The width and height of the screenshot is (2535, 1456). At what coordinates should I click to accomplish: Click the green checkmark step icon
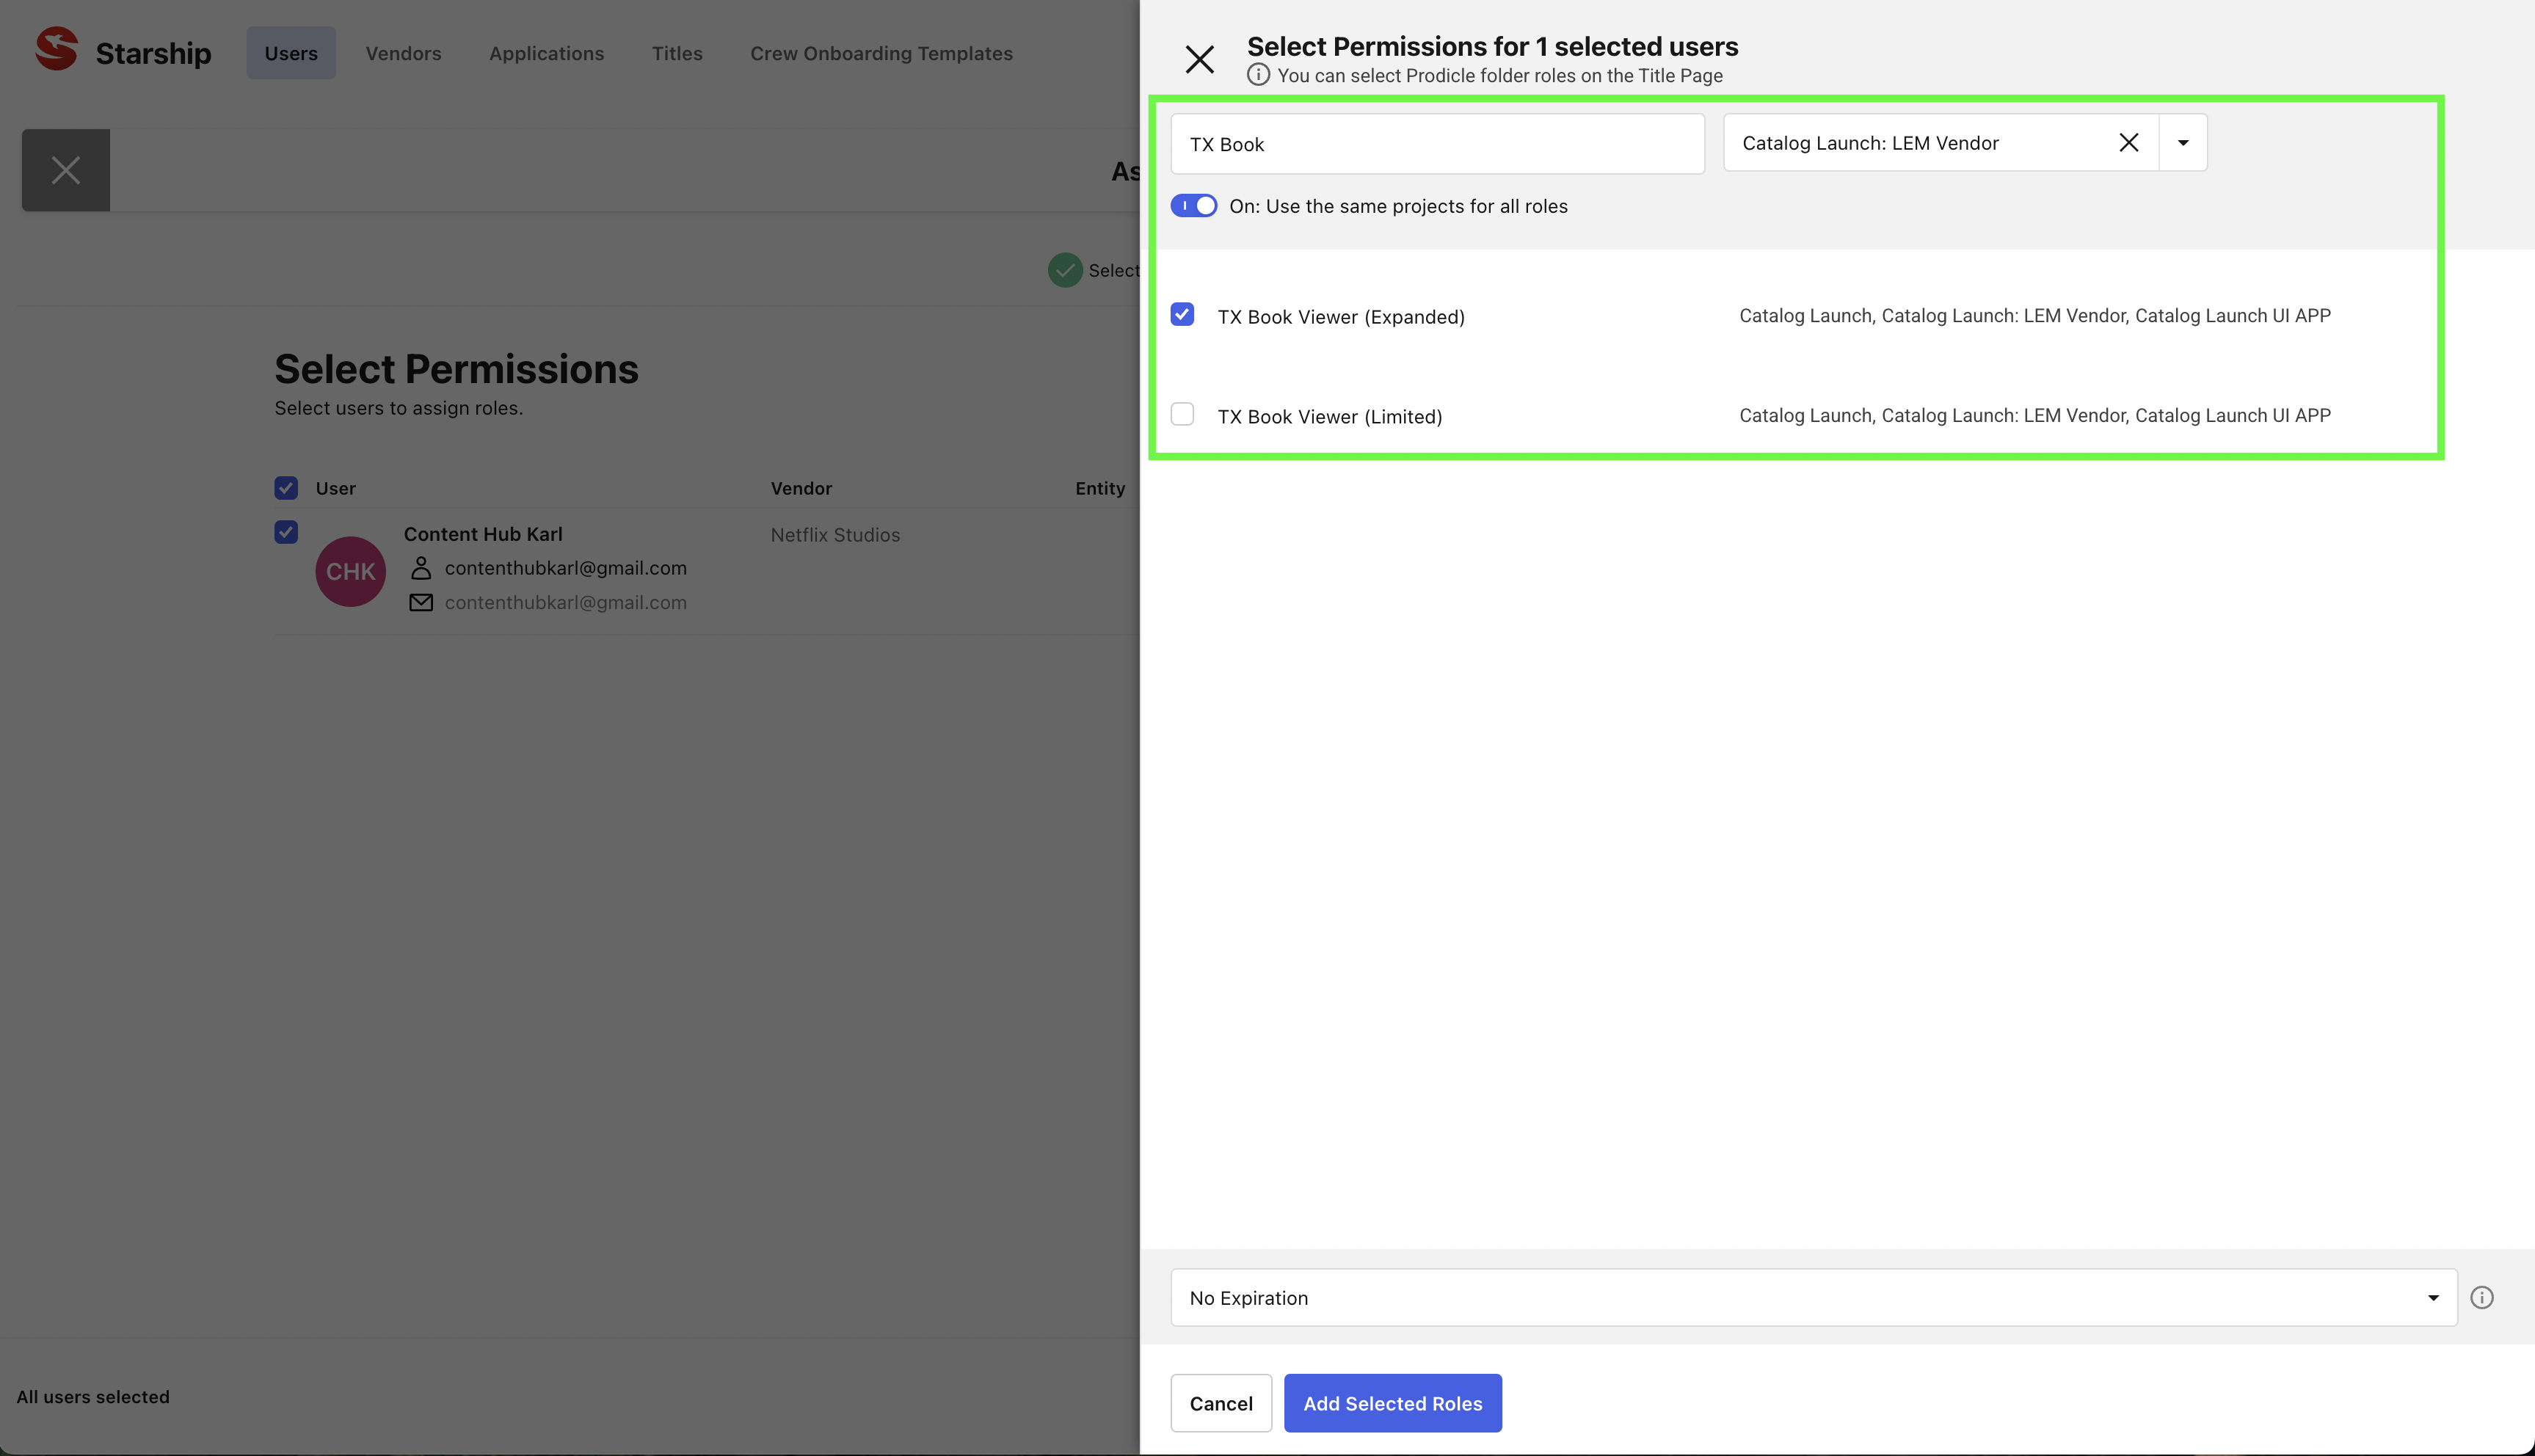(x=1065, y=270)
